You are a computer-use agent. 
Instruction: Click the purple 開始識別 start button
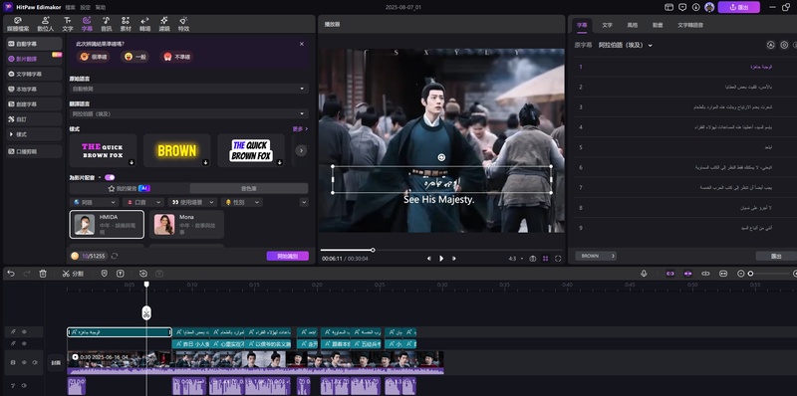coord(288,256)
